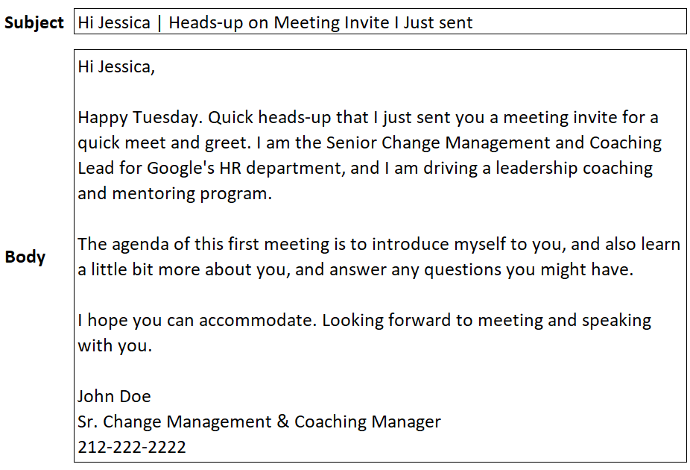Click the Subject label
The width and height of the screenshot is (690, 470).
34,22
